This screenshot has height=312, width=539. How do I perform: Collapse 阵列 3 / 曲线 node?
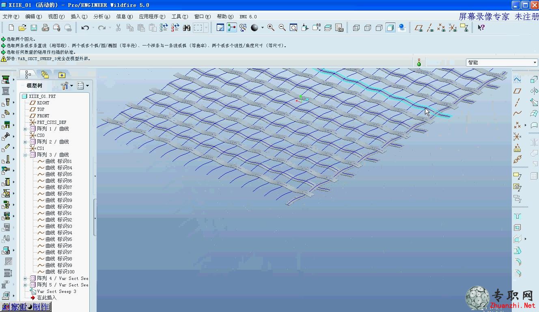[x=25, y=155]
